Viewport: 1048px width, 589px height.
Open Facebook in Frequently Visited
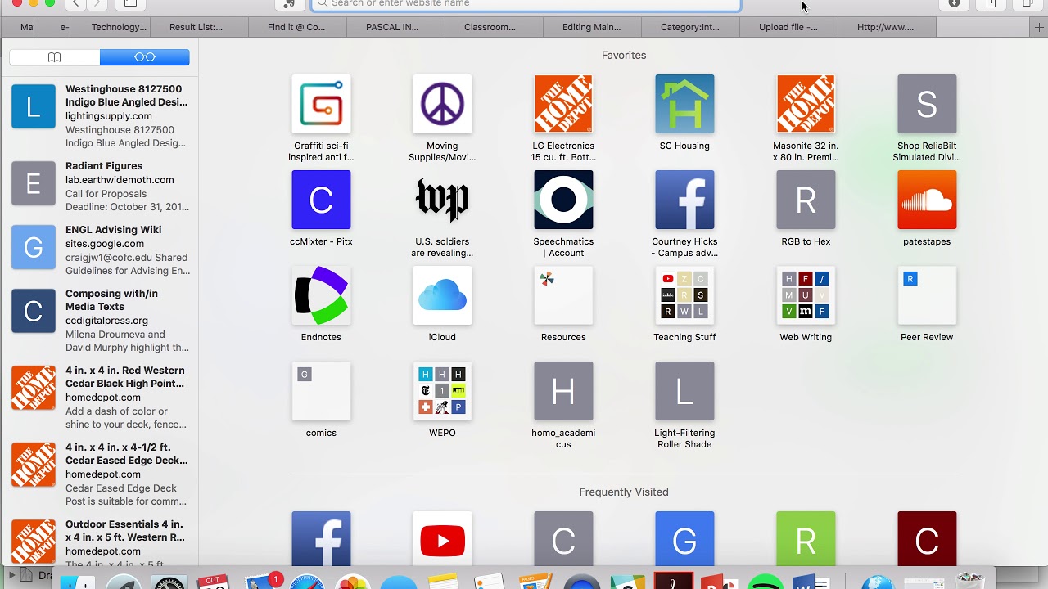coord(321,538)
